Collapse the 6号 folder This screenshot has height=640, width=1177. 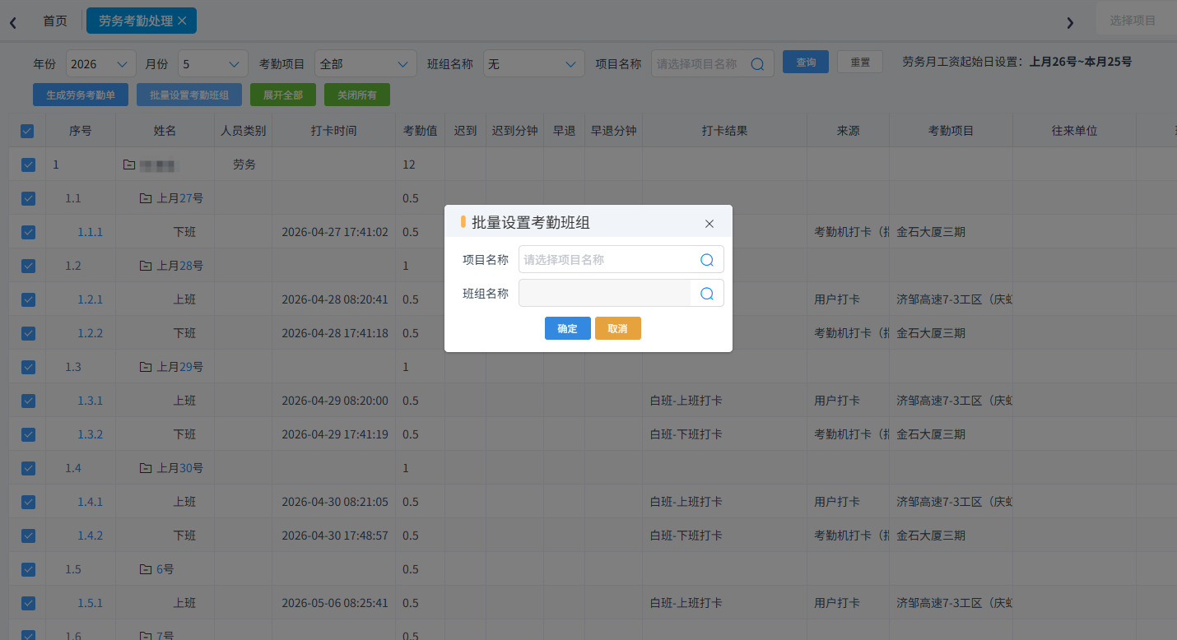pos(146,569)
